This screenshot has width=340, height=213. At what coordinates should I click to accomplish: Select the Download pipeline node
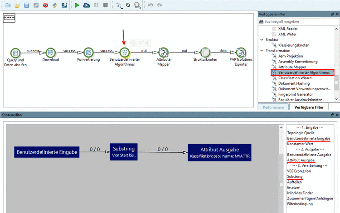[50, 53]
